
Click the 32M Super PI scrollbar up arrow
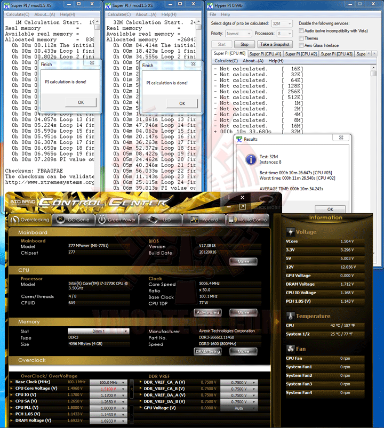(x=198, y=21)
